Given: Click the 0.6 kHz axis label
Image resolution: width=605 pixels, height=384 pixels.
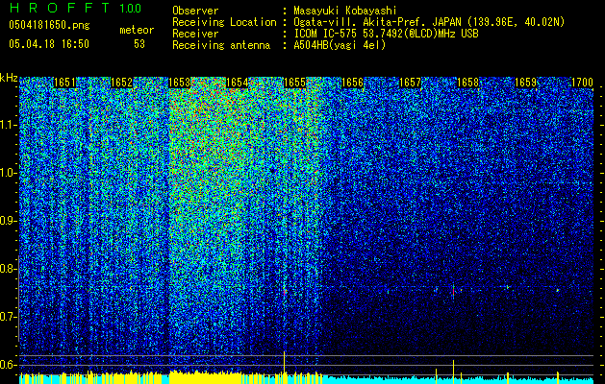Looking at the screenshot, I should pyautogui.click(x=8, y=365).
